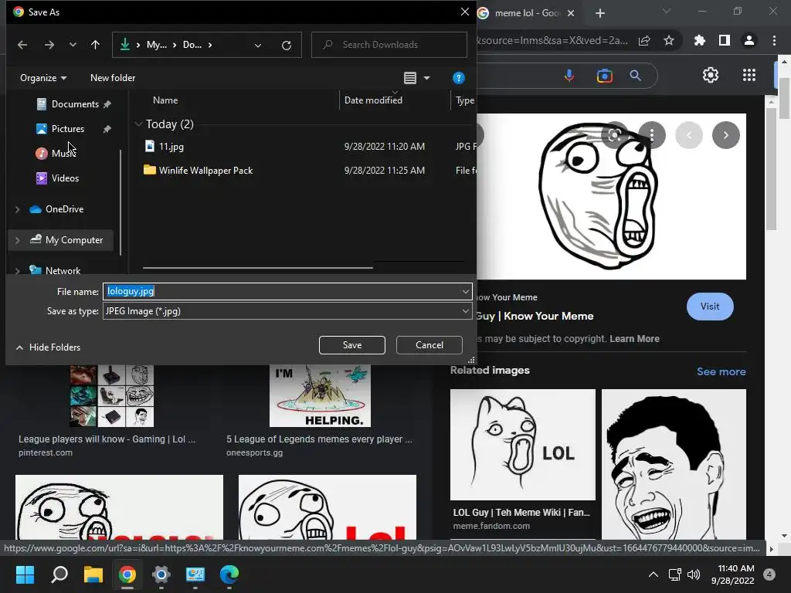Viewport: 791px width, 593px height.
Task: Select Documents in navigation pane
Action: [x=74, y=104]
